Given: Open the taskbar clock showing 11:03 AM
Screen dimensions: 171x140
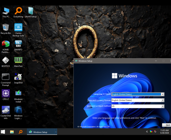Looking at the screenshot, I should (165, 132).
